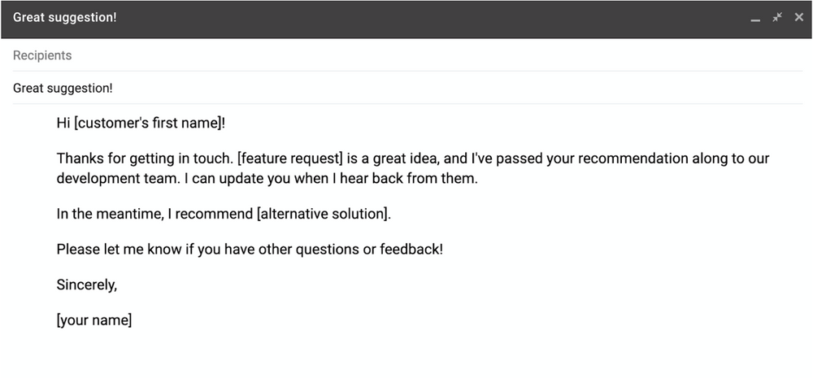Place cursor in '[customer's first name]' placeholder
This screenshot has width=813, height=378.
pos(148,124)
